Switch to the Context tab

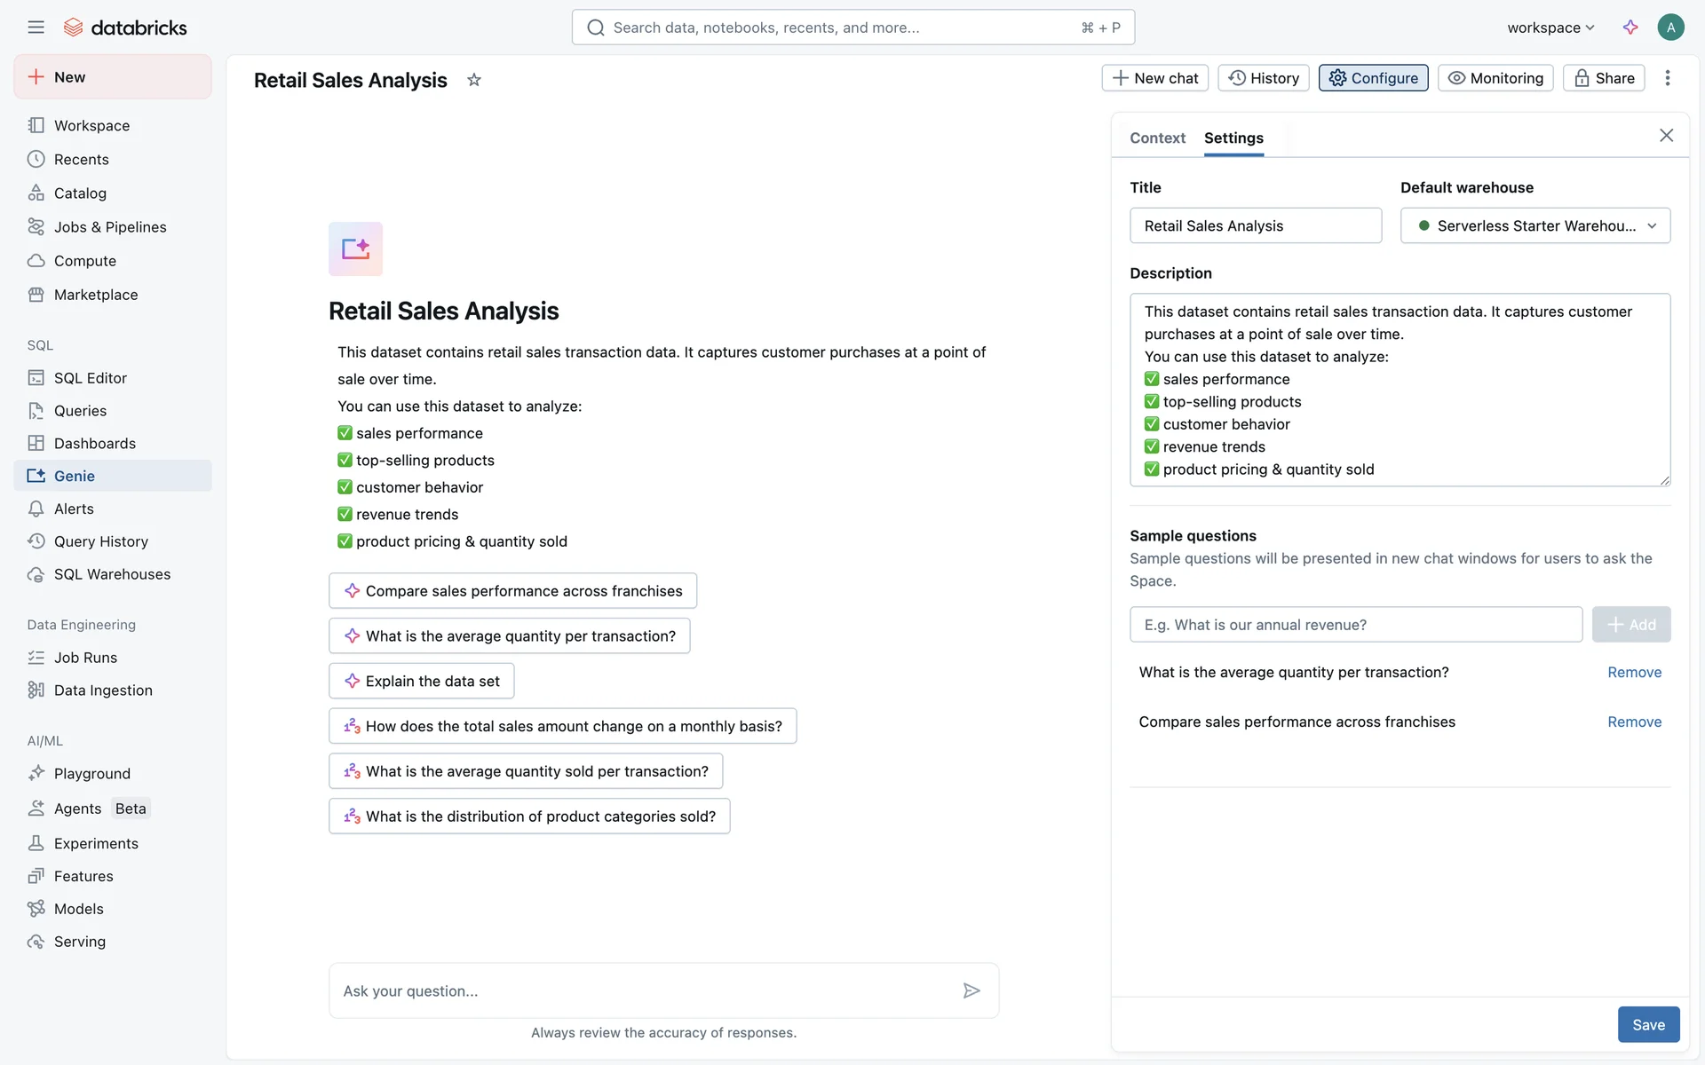tap(1157, 138)
